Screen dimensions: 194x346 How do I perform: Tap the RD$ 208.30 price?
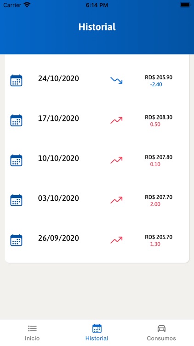pos(159,117)
